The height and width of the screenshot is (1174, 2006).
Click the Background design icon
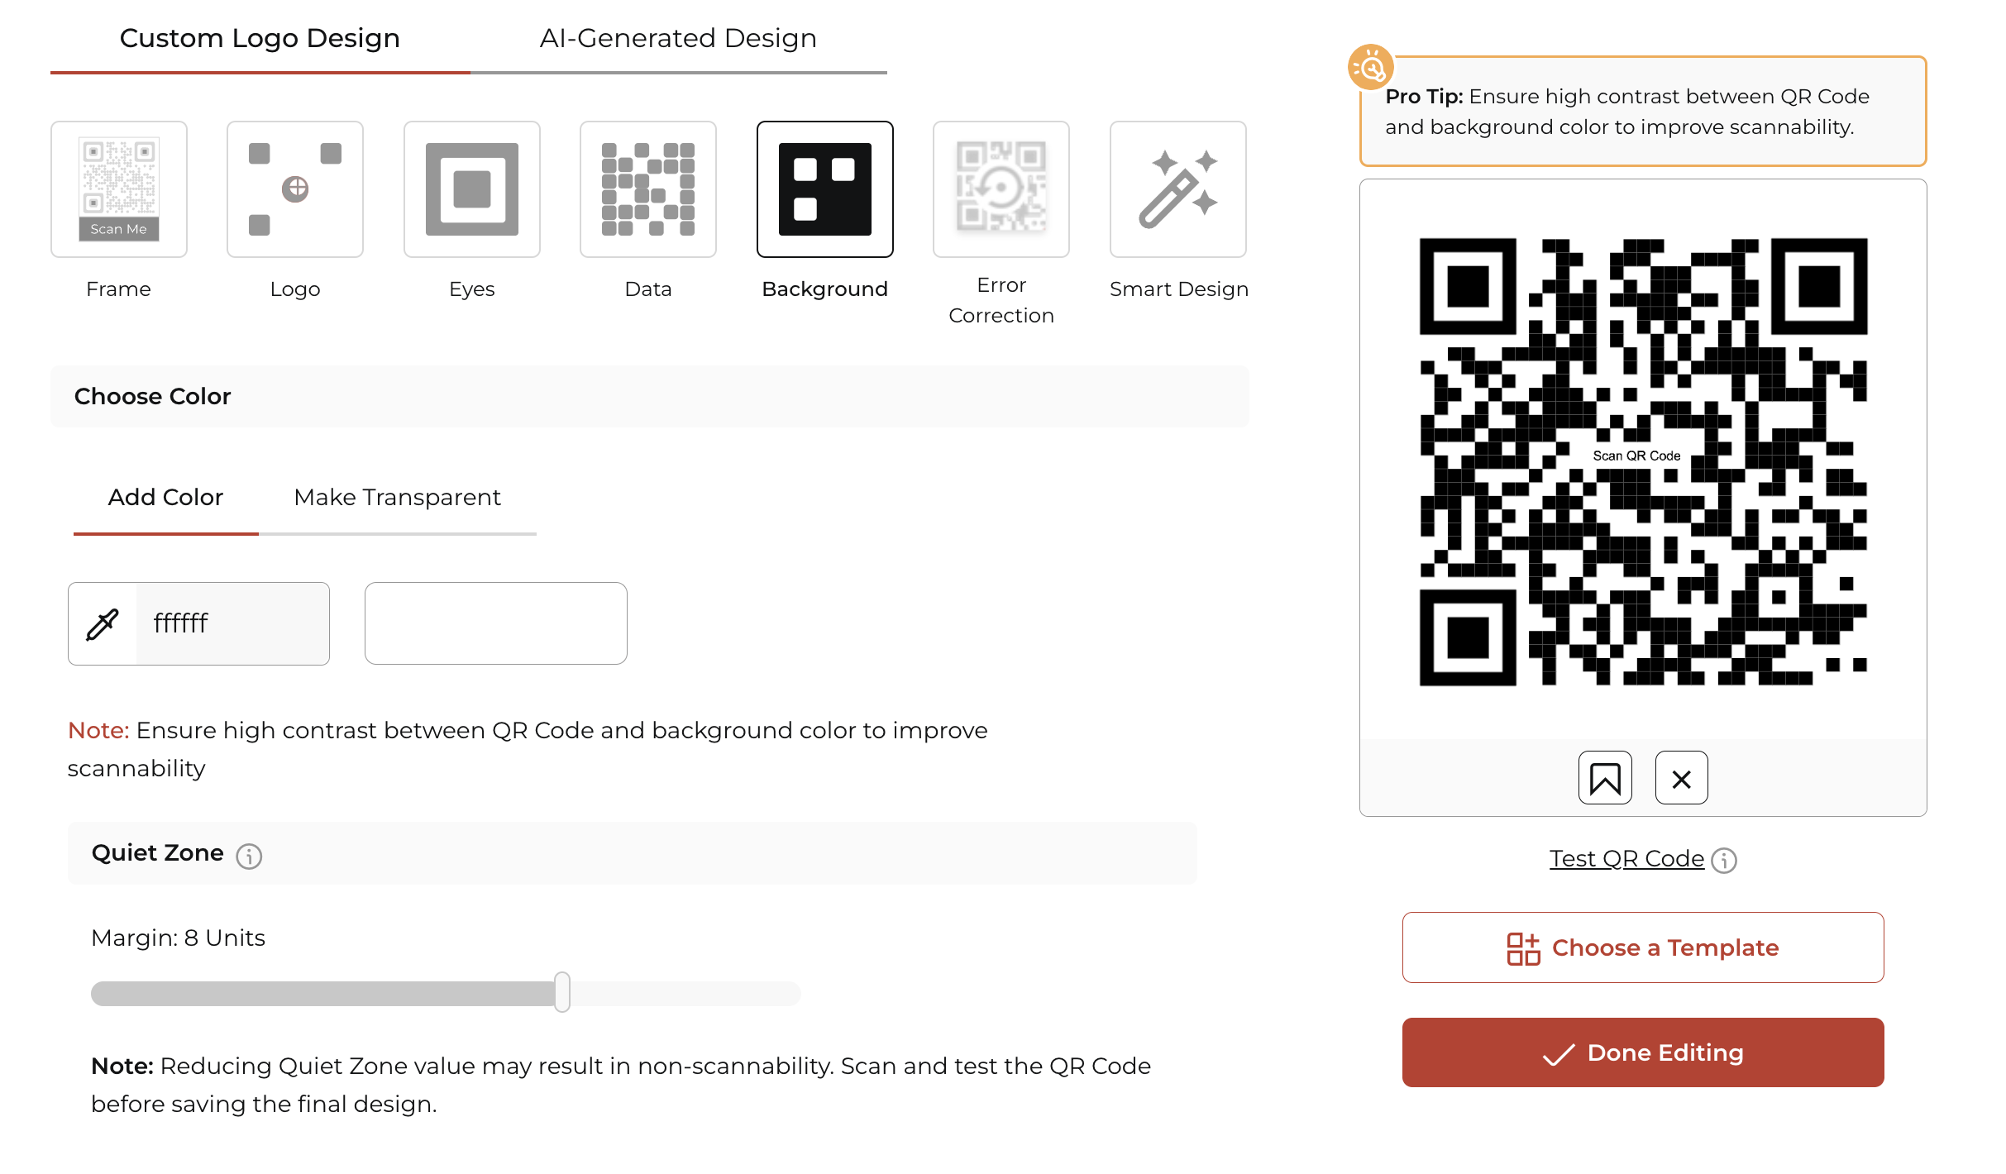click(x=825, y=189)
